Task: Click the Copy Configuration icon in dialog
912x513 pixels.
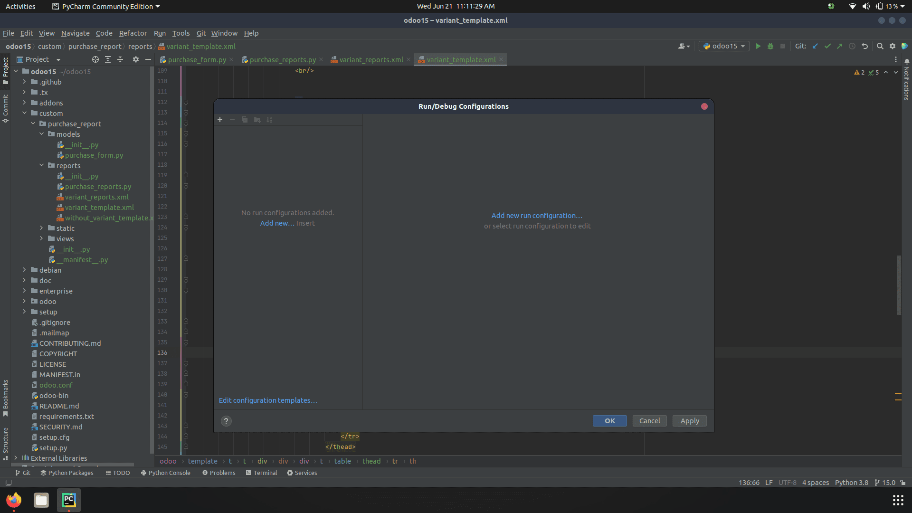Action: [x=245, y=120]
